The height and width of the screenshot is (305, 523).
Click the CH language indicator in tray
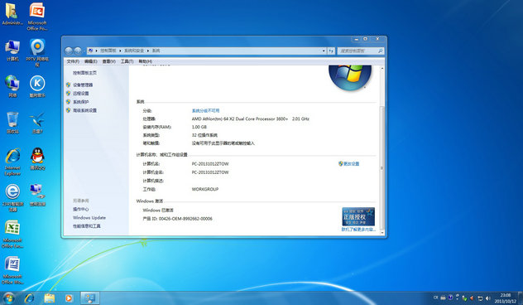[x=435, y=298]
